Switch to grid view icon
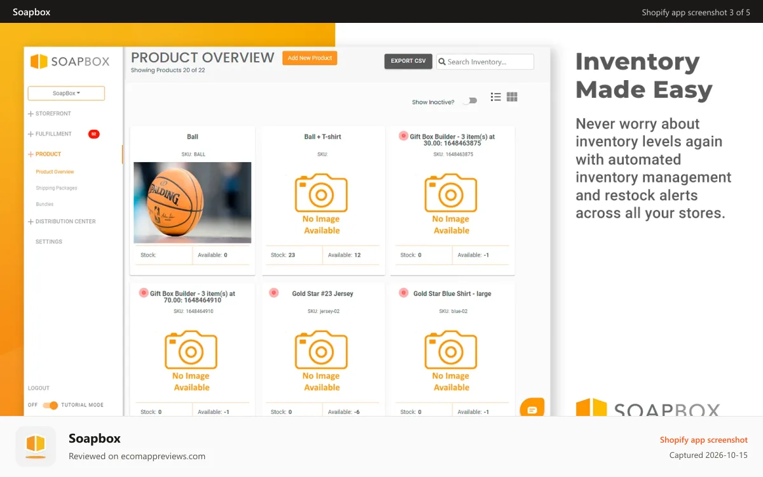The width and height of the screenshot is (763, 477). (x=512, y=97)
